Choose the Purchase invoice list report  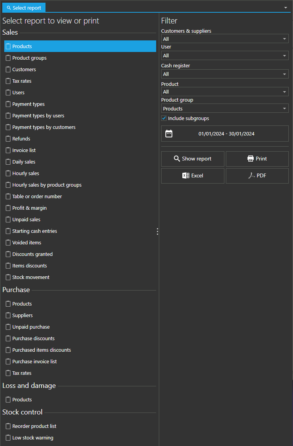point(34,361)
